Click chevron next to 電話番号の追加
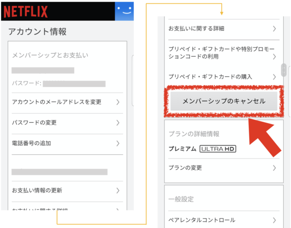Image resolution: width=291 pixels, height=228 pixels. (118, 143)
